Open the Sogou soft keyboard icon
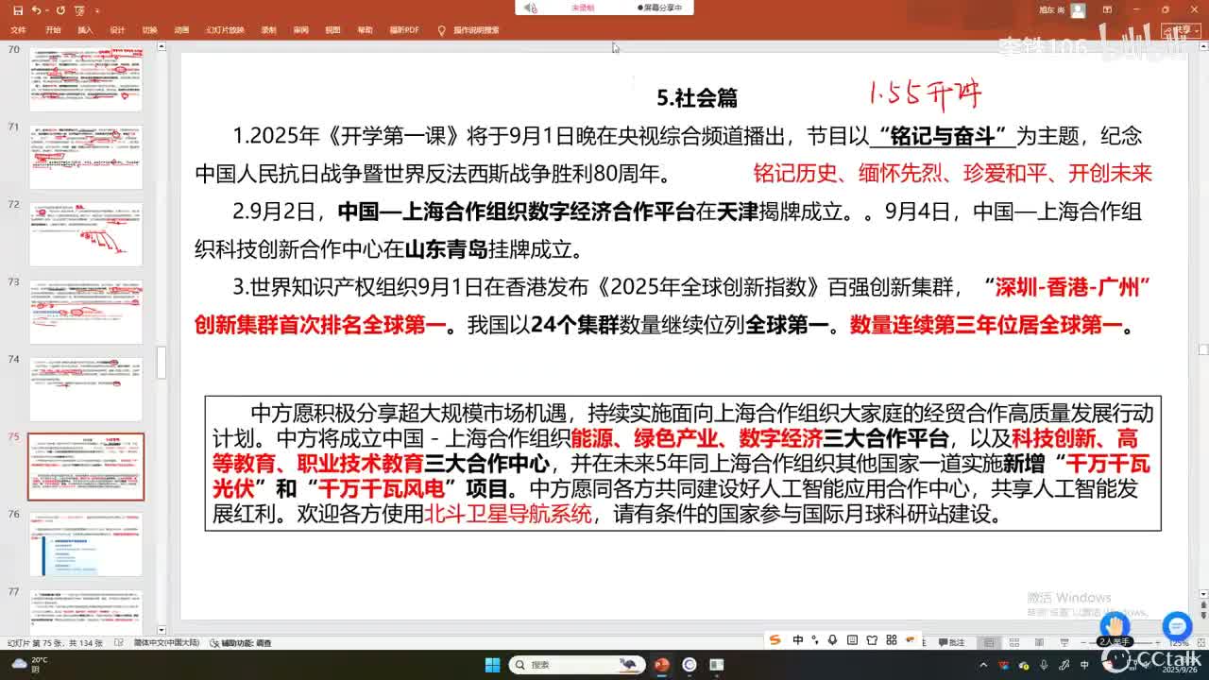Image resolution: width=1209 pixels, height=680 pixels. [854, 640]
